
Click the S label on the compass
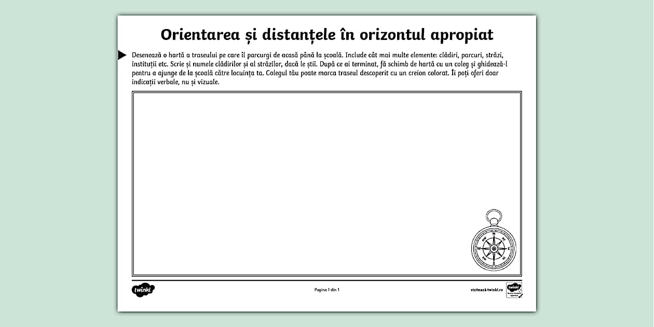[494, 263]
